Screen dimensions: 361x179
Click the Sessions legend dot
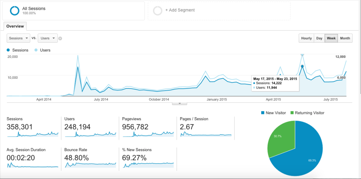tap(8, 50)
